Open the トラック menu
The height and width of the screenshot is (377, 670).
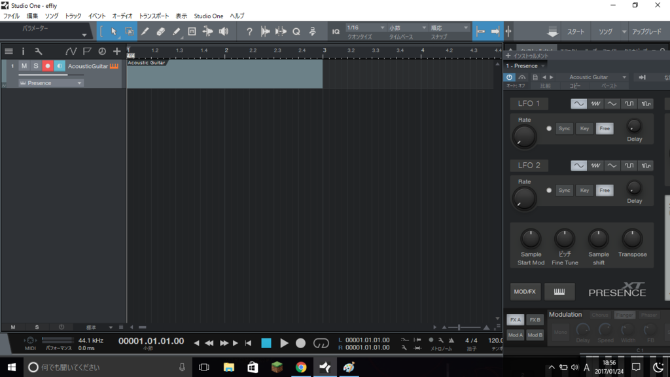coord(73,16)
